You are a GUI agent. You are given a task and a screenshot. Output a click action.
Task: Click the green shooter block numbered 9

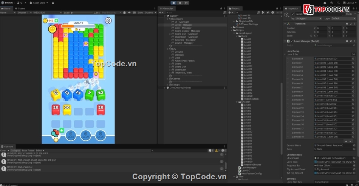coord(89,95)
